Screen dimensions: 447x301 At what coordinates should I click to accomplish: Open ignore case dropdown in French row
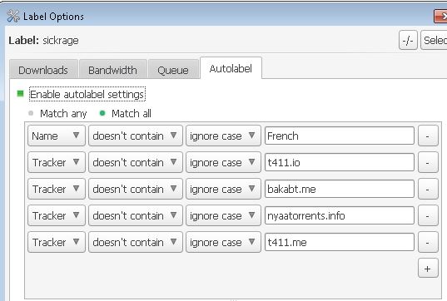coord(223,136)
